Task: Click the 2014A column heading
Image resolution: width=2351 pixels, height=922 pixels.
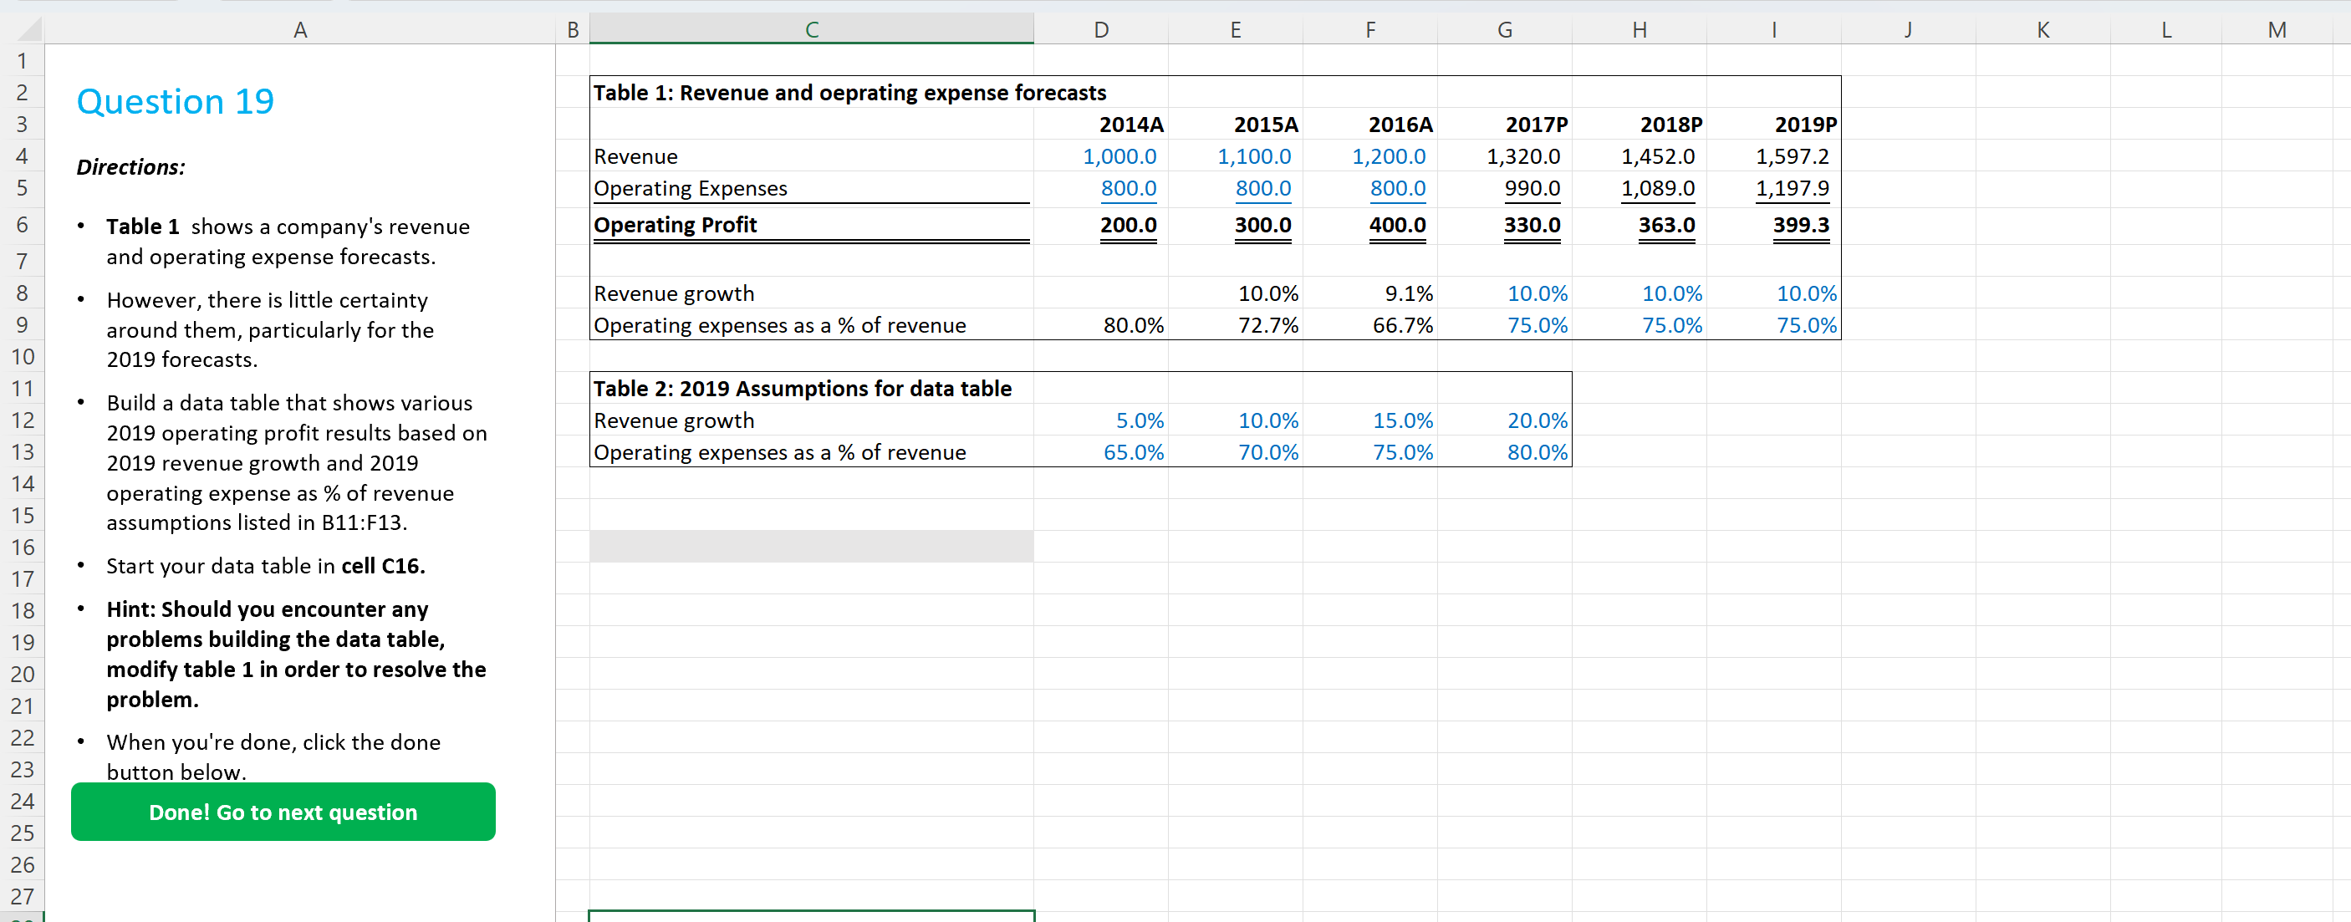Action: tap(1131, 125)
